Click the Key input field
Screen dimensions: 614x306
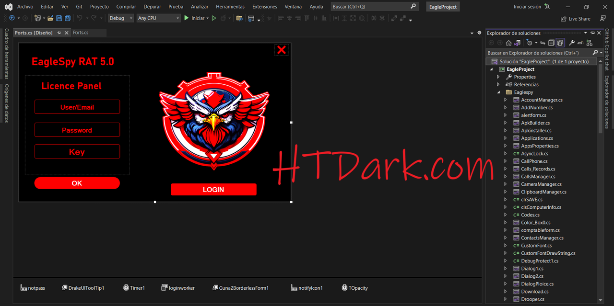pos(77,152)
